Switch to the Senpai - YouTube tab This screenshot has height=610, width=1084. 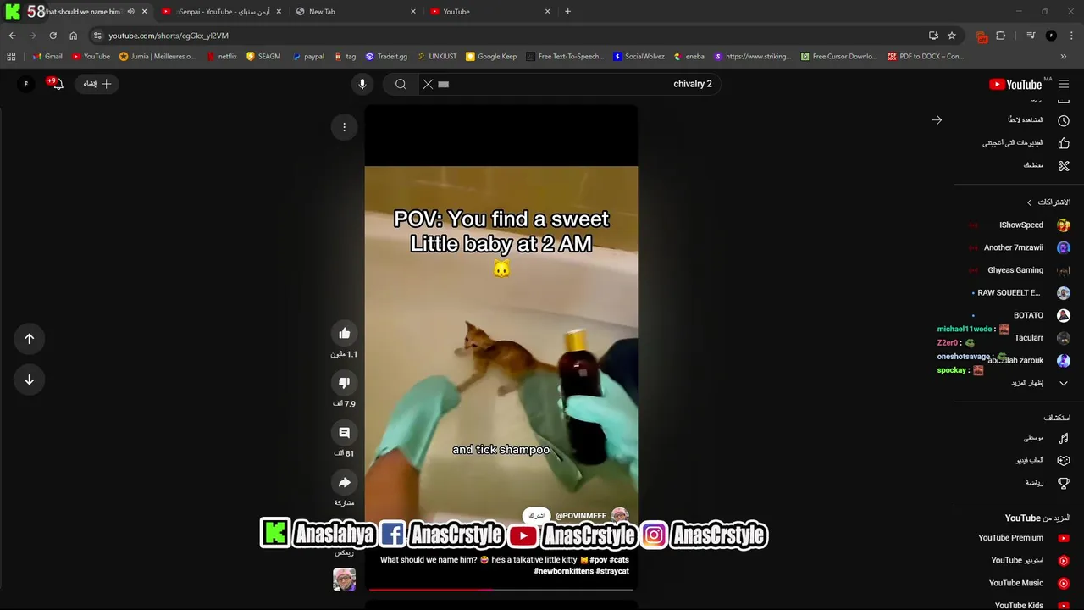[221, 11]
